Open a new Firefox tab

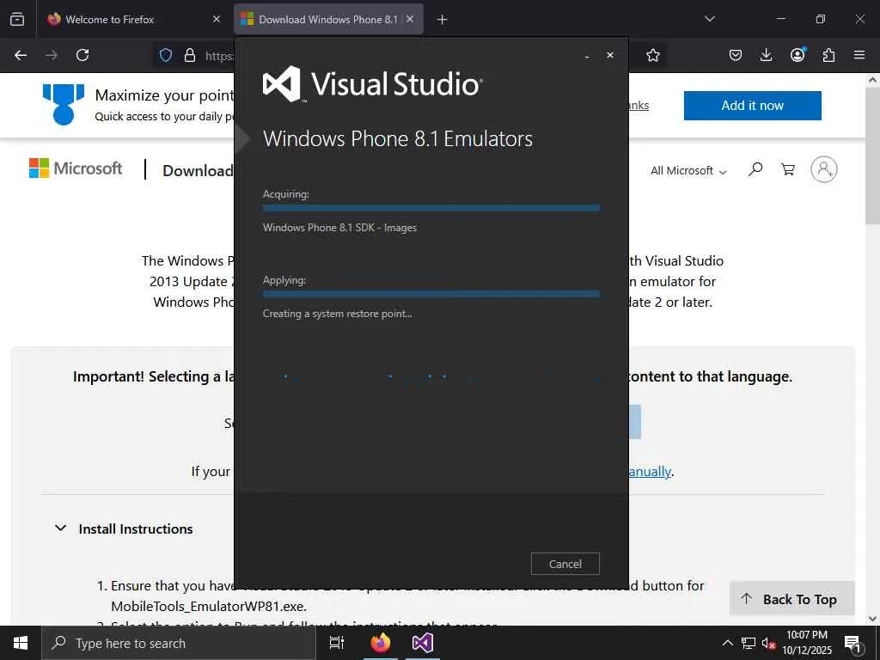(x=443, y=20)
